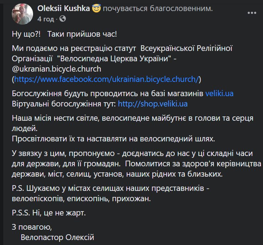
Task: Open the Oleksii Kushka author name link
Action: (x=64, y=9)
